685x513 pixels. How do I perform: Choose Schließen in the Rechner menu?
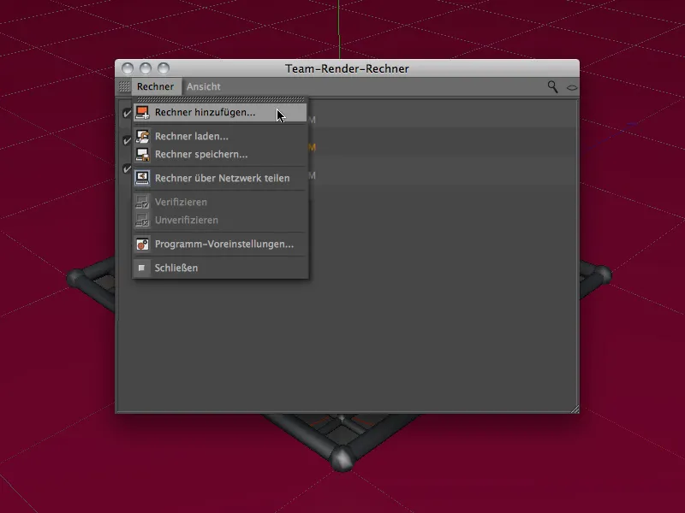(220, 268)
